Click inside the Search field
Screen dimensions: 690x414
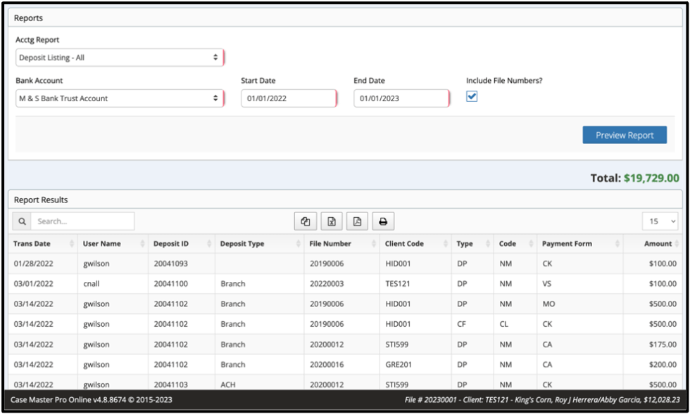point(83,221)
